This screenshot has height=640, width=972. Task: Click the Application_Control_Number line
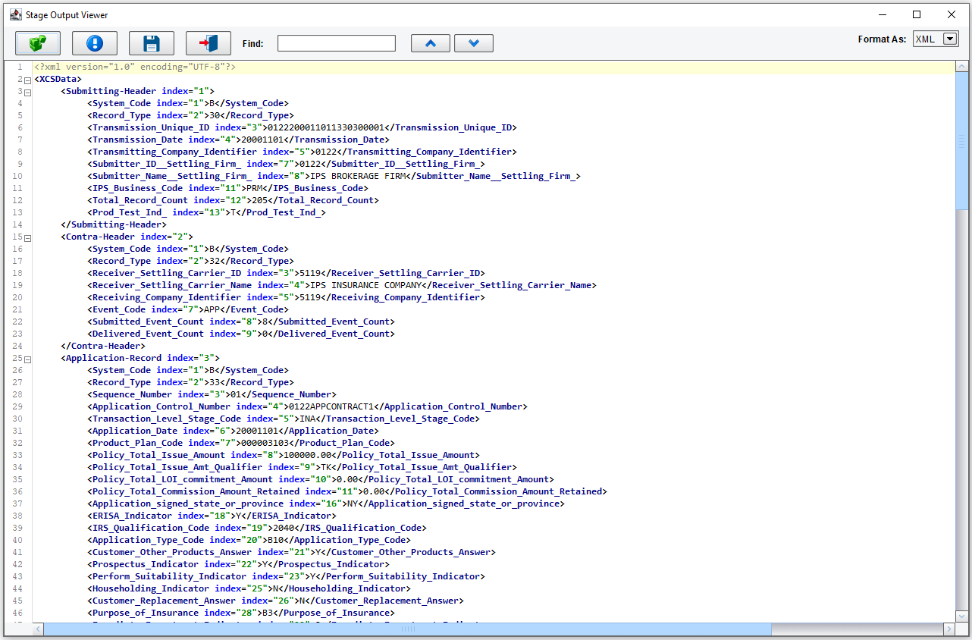coord(307,406)
